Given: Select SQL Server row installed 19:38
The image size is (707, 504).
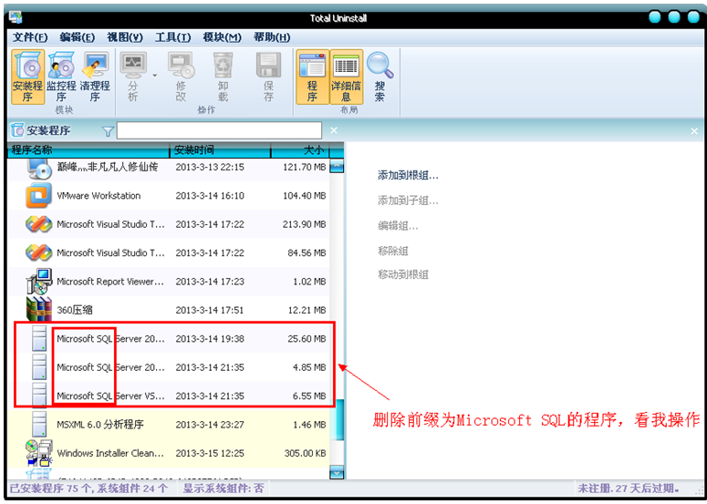Looking at the screenshot, I should click(x=169, y=339).
